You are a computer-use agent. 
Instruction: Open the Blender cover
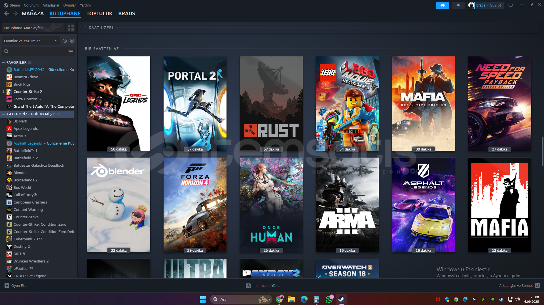click(119, 205)
